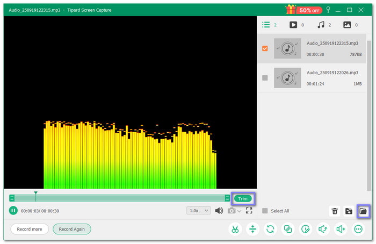
Task: Switch to the audio recordings tab
Action: [x=321, y=25]
